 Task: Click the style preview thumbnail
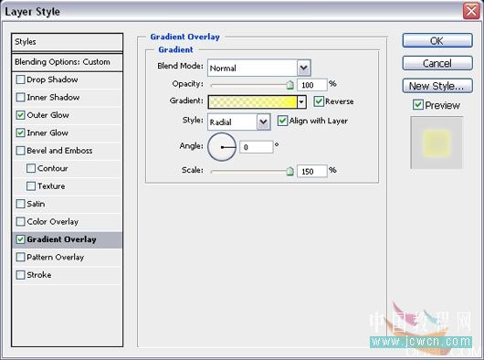(x=437, y=143)
